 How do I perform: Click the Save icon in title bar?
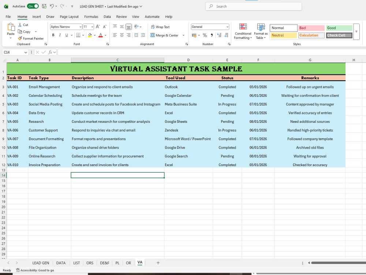[44, 6]
